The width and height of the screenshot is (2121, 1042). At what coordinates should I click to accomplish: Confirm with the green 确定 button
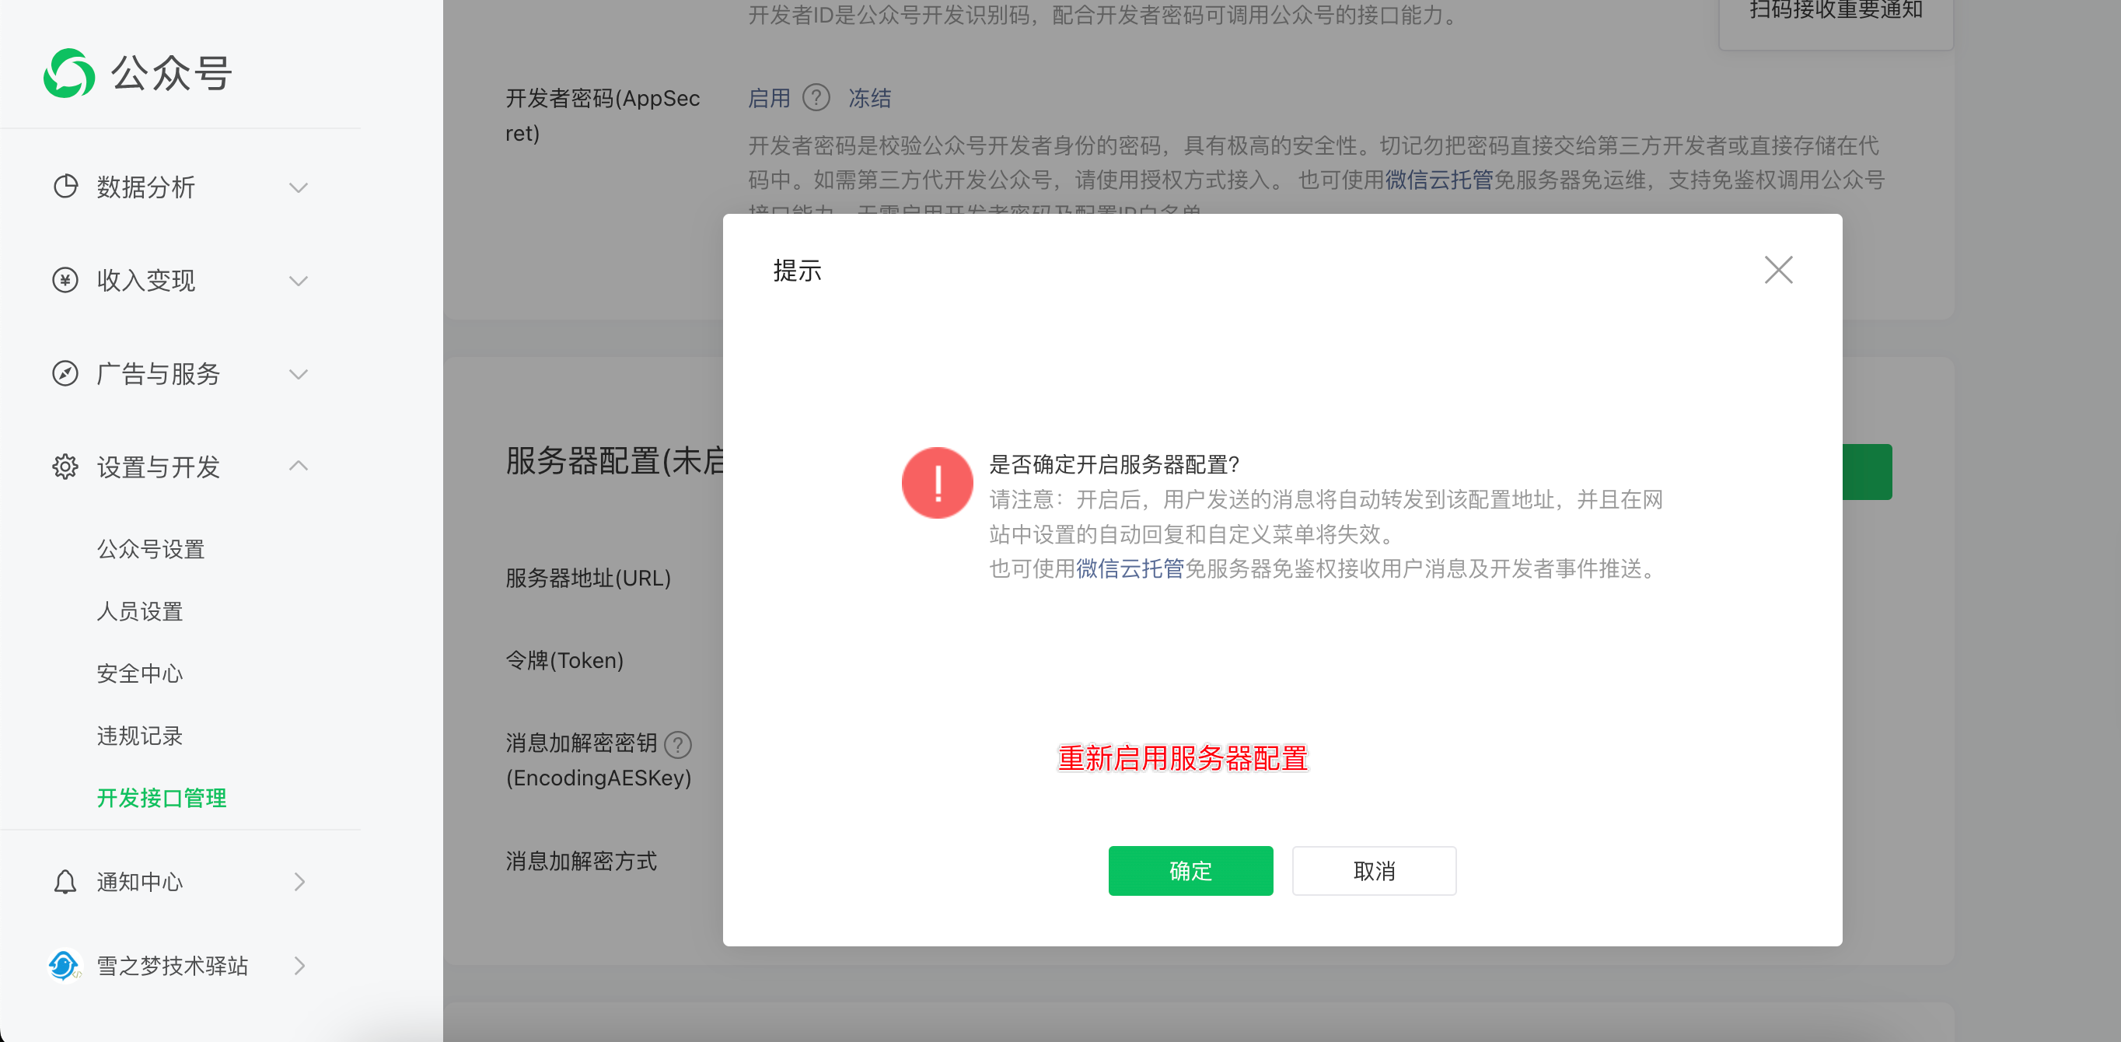point(1190,871)
